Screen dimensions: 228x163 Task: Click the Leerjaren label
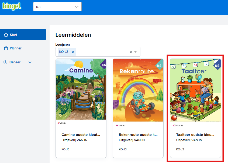[63, 45]
